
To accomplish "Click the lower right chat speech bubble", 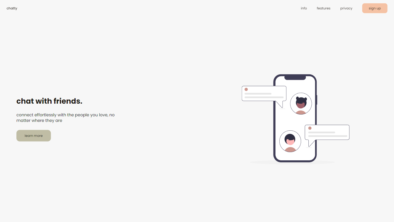I will pyautogui.click(x=327, y=134).
